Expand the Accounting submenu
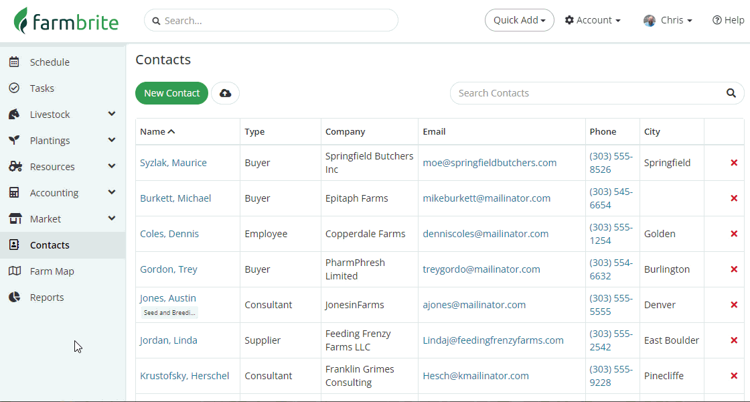 tap(111, 193)
